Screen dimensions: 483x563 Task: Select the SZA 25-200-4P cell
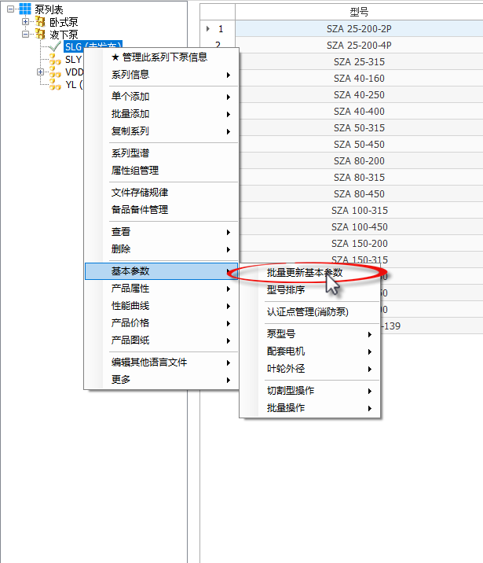[x=359, y=46]
